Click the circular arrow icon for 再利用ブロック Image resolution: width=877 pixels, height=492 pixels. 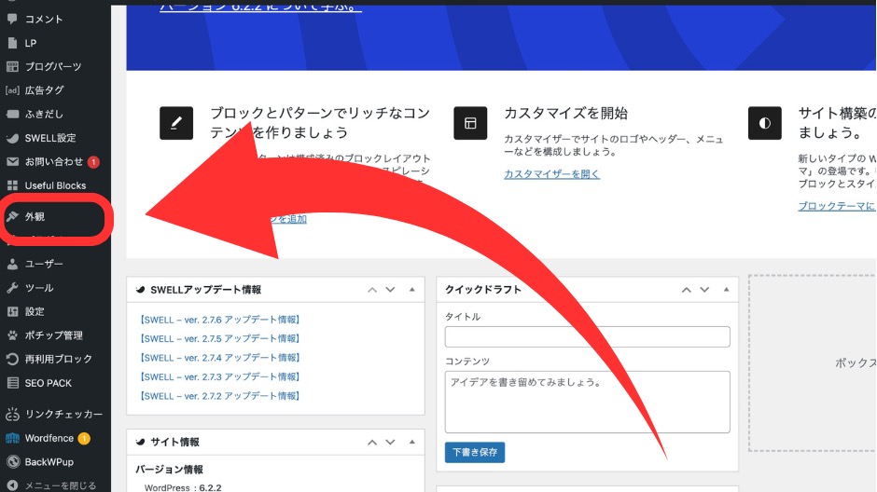point(12,359)
